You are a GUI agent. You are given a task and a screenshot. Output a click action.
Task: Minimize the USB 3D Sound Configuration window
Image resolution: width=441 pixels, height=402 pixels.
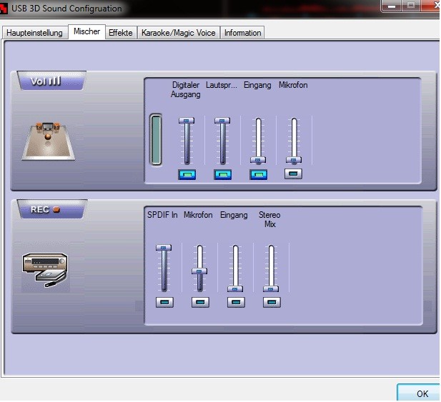coord(392,6)
